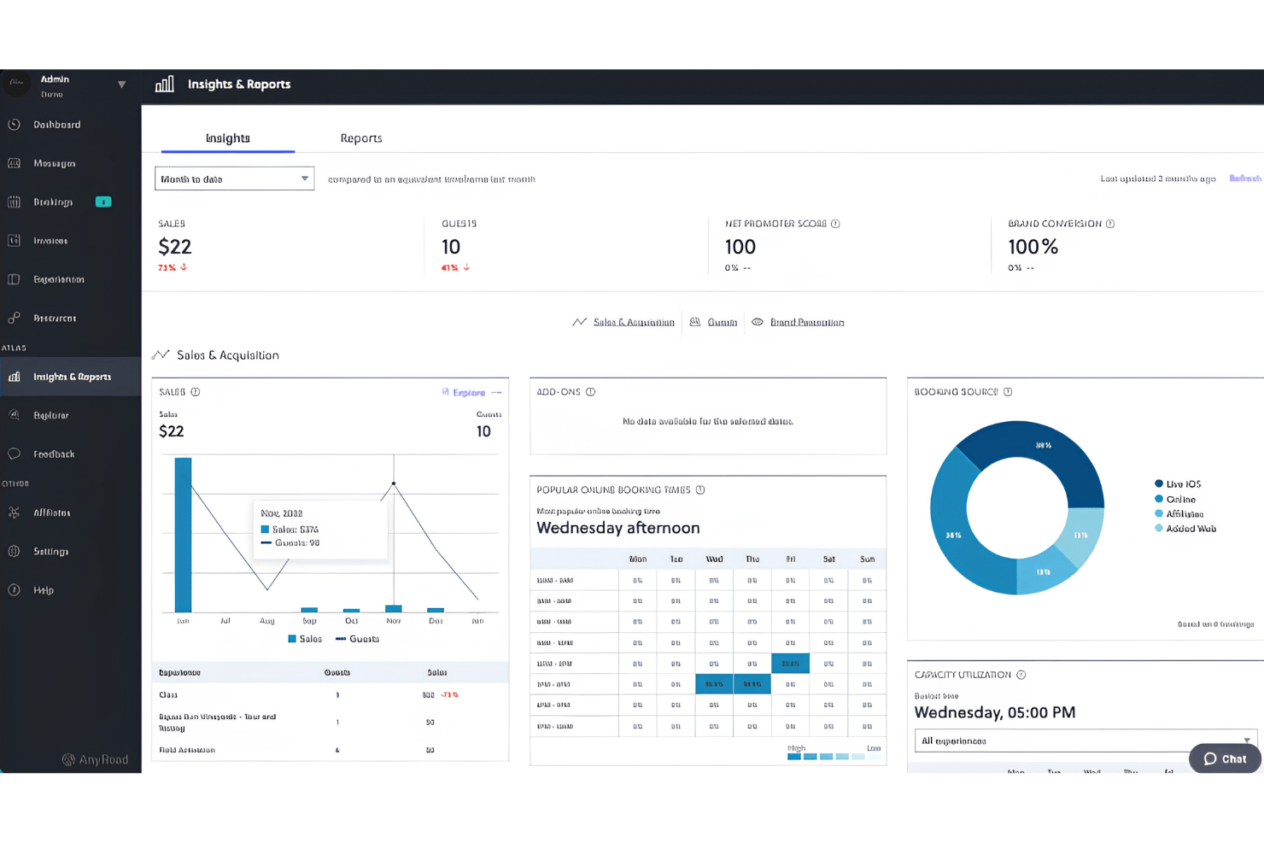Click the Sales card info icon
This screenshot has height=843, width=1264.
(196, 392)
